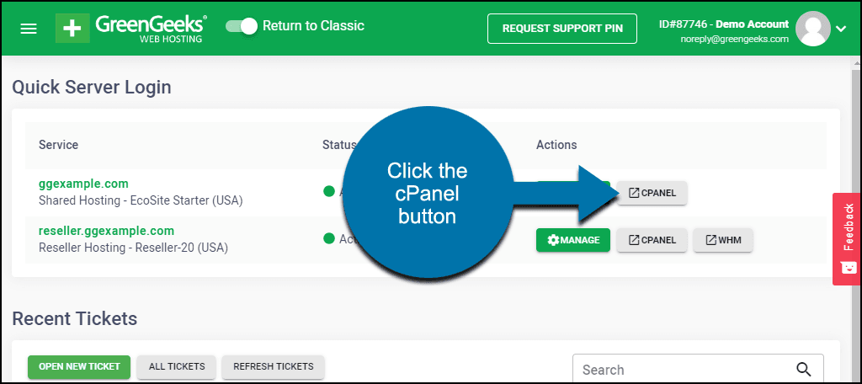862x384 pixels.
Task: Open the reseller.ggexample.com service link
Action: pyautogui.click(x=106, y=231)
